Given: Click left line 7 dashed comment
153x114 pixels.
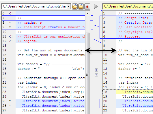Looking at the screenshot, I should click(x=51, y=18).
